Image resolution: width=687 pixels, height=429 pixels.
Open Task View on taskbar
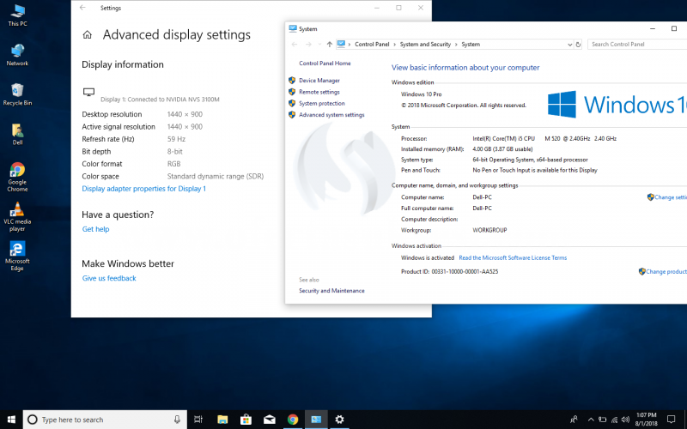(198, 420)
